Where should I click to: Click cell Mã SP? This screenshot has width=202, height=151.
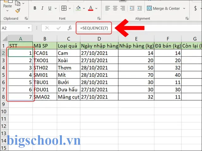[45, 46]
